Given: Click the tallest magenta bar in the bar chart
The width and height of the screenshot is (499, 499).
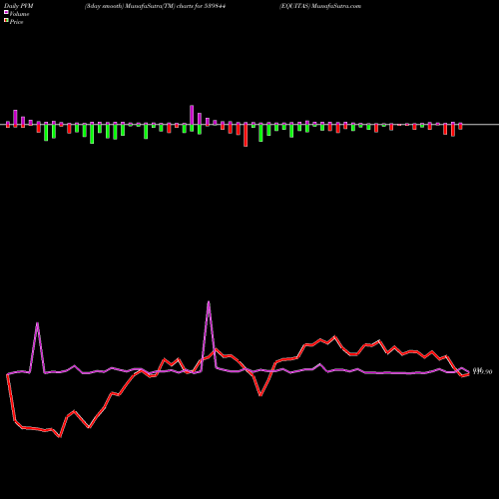Looking at the screenshot, I should point(192,115).
